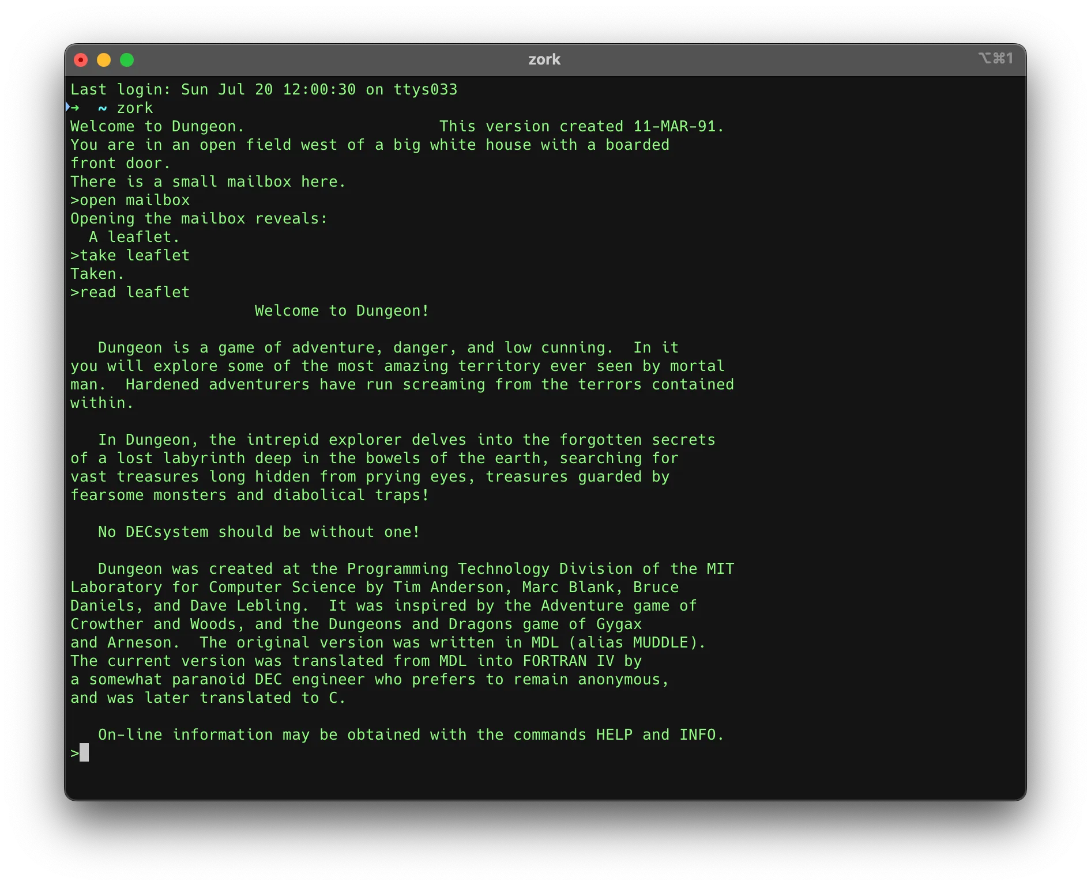Image resolution: width=1091 pixels, height=886 pixels.
Task: Click the Last login timestamp line
Action: click(264, 89)
